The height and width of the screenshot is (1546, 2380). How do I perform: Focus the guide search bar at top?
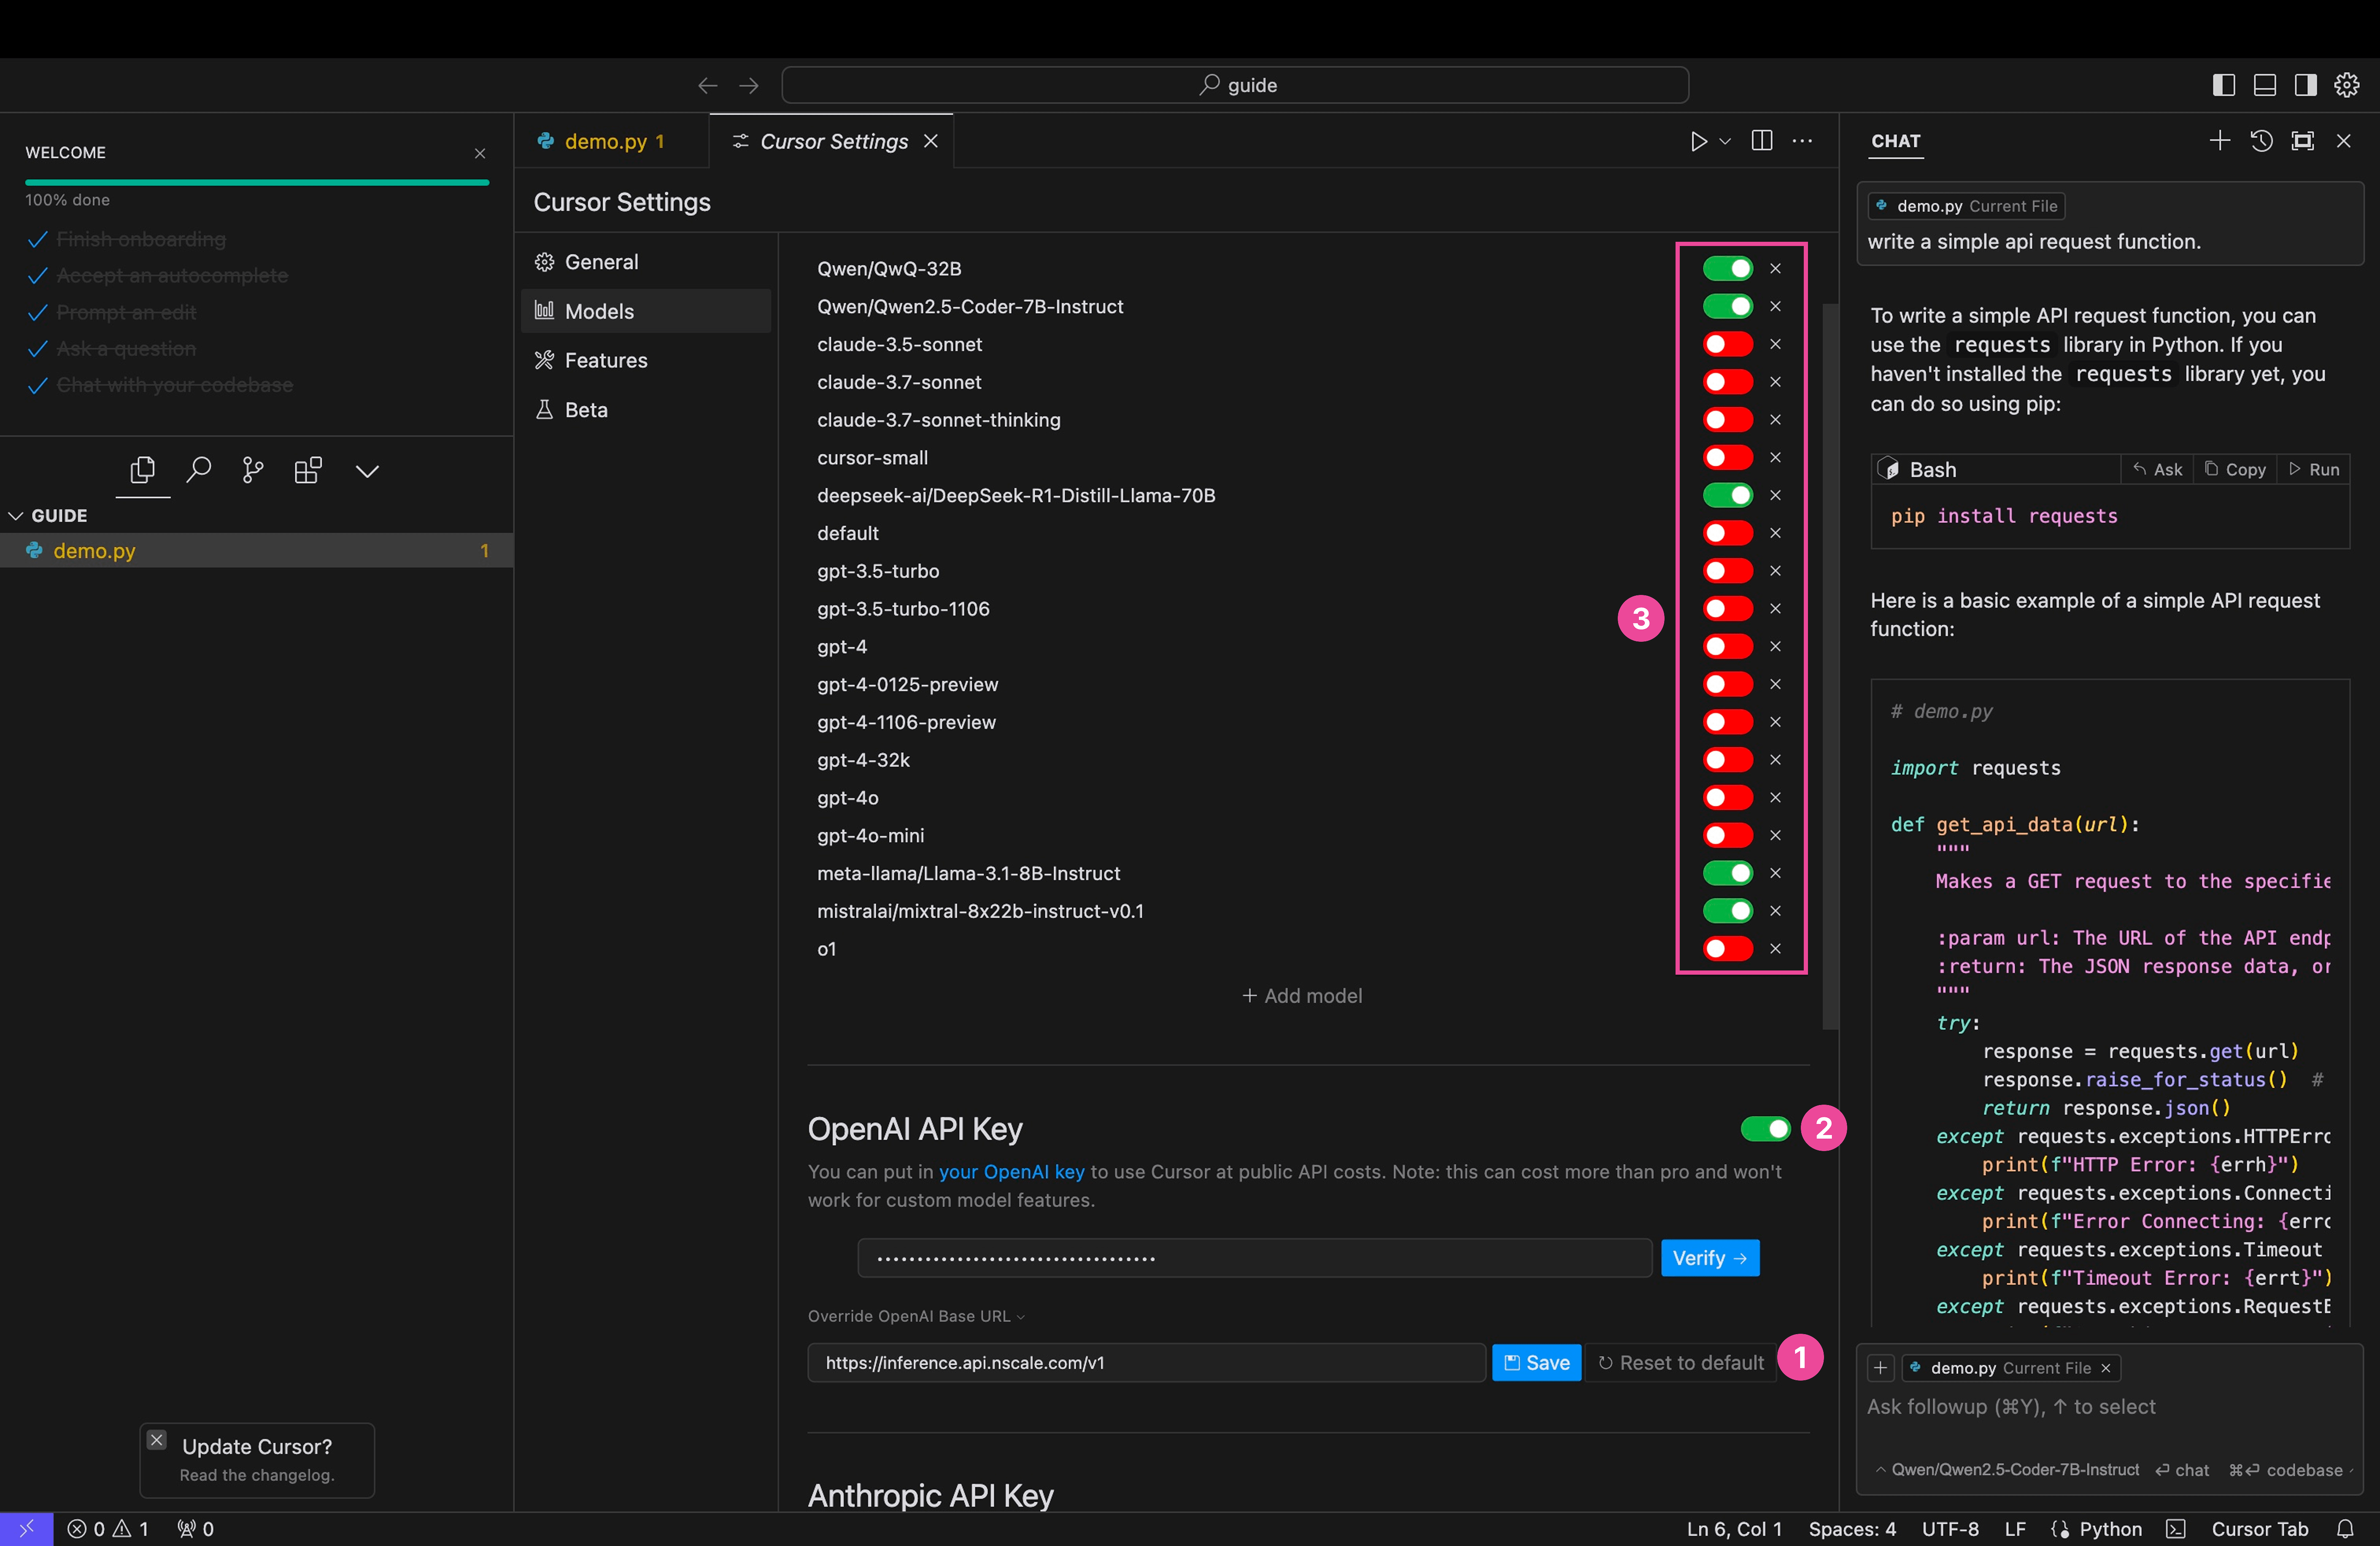1235,85
